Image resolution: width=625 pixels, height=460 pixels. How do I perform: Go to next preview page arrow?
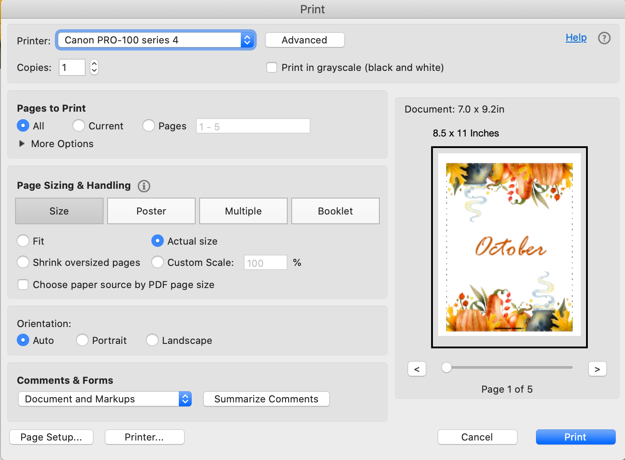coord(597,369)
